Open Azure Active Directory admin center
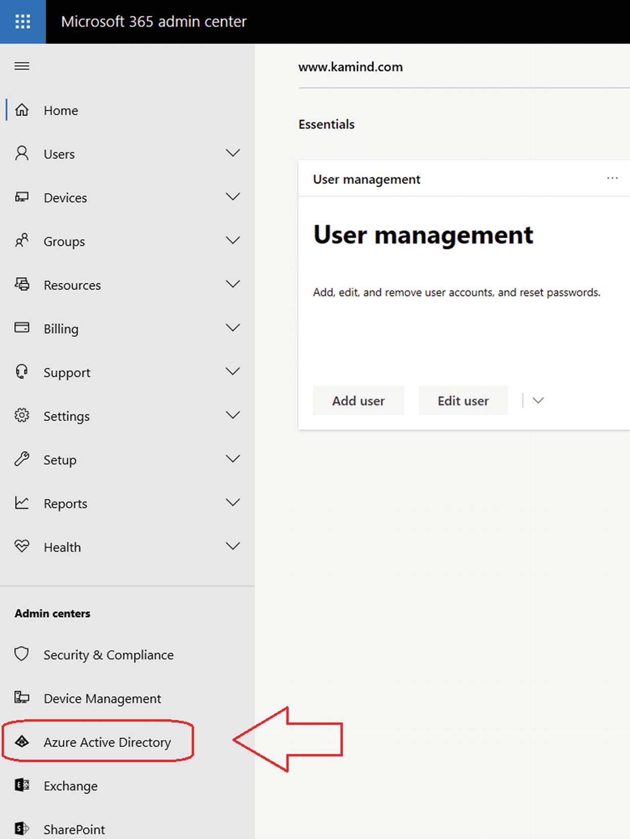 point(107,742)
